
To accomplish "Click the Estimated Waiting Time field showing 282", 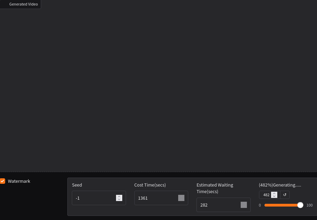I will (x=223, y=205).
